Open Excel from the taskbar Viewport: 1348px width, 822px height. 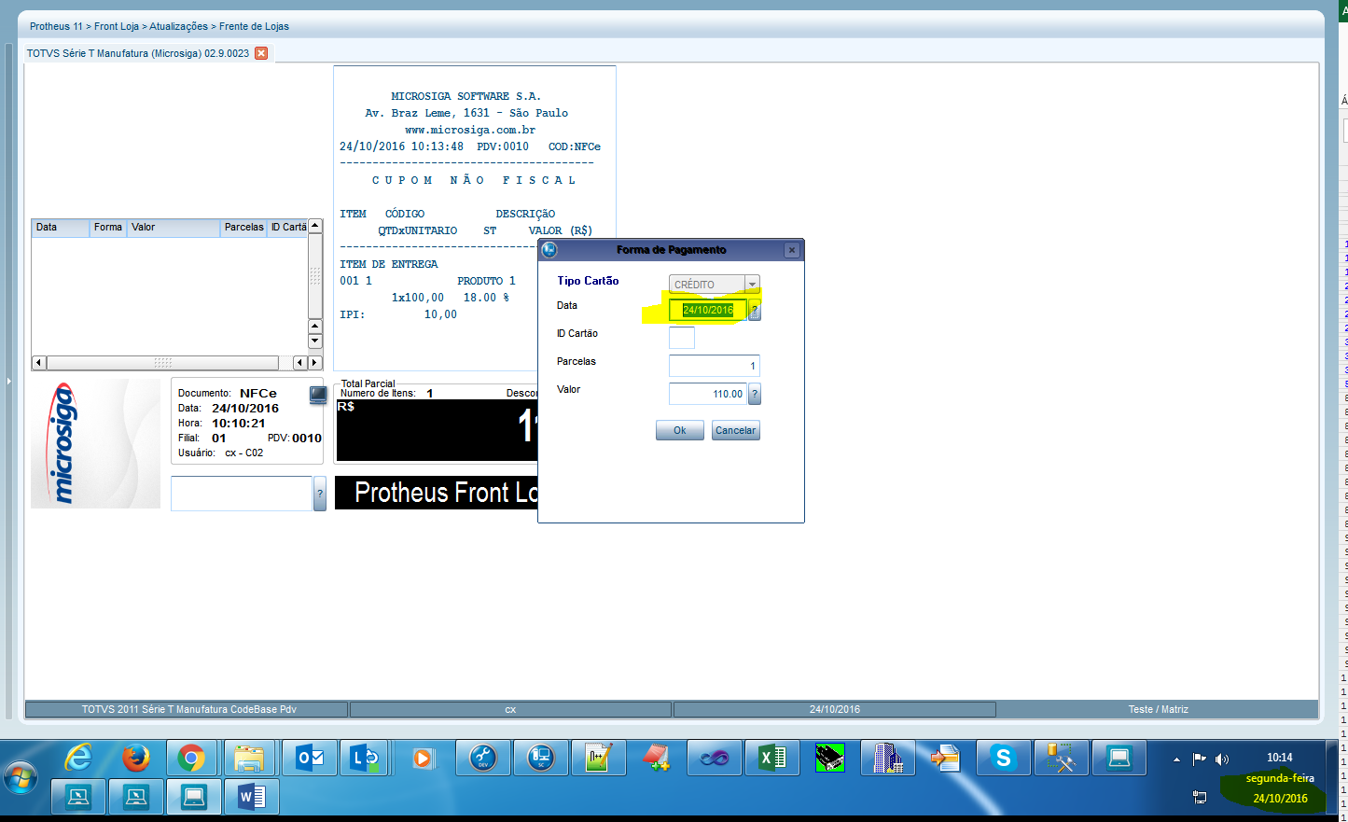pyautogui.click(x=772, y=758)
